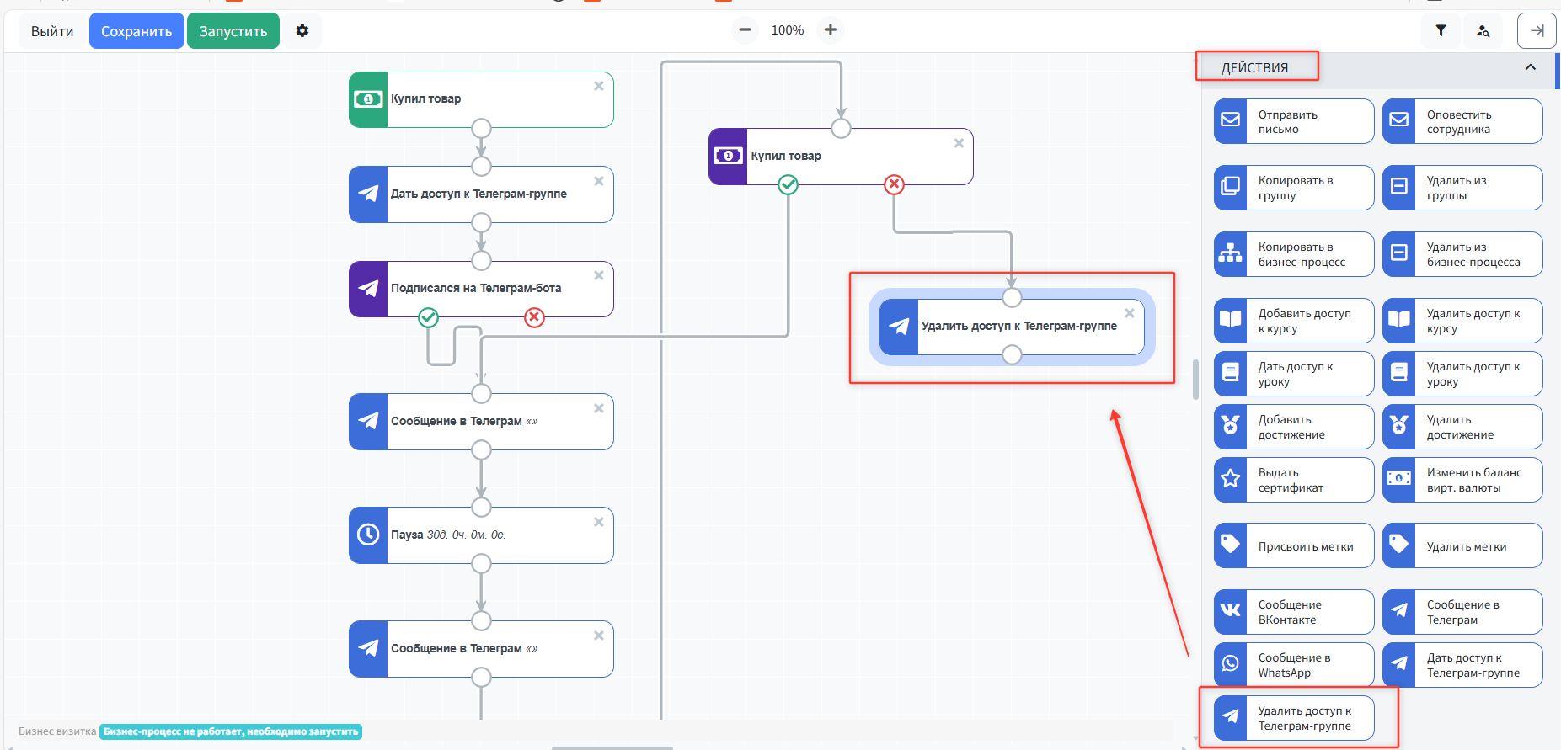Image resolution: width=1561 pixels, height=750 pixels.
Task: Click the Выйти button
Action: click(x=52, y=31)
